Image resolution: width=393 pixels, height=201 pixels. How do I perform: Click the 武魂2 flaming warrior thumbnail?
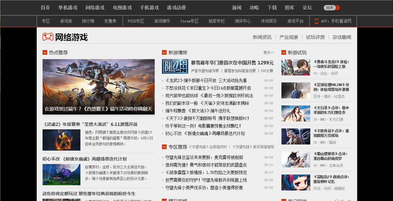[61, 140]
